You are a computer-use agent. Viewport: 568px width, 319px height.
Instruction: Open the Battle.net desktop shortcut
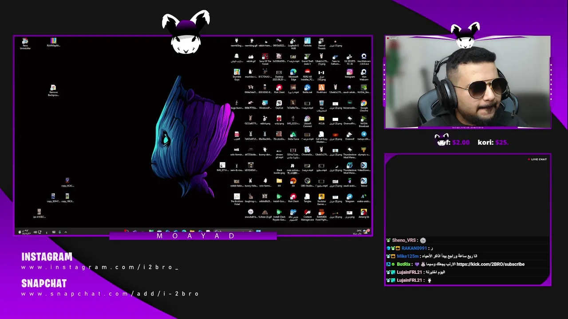coord(307,89)
